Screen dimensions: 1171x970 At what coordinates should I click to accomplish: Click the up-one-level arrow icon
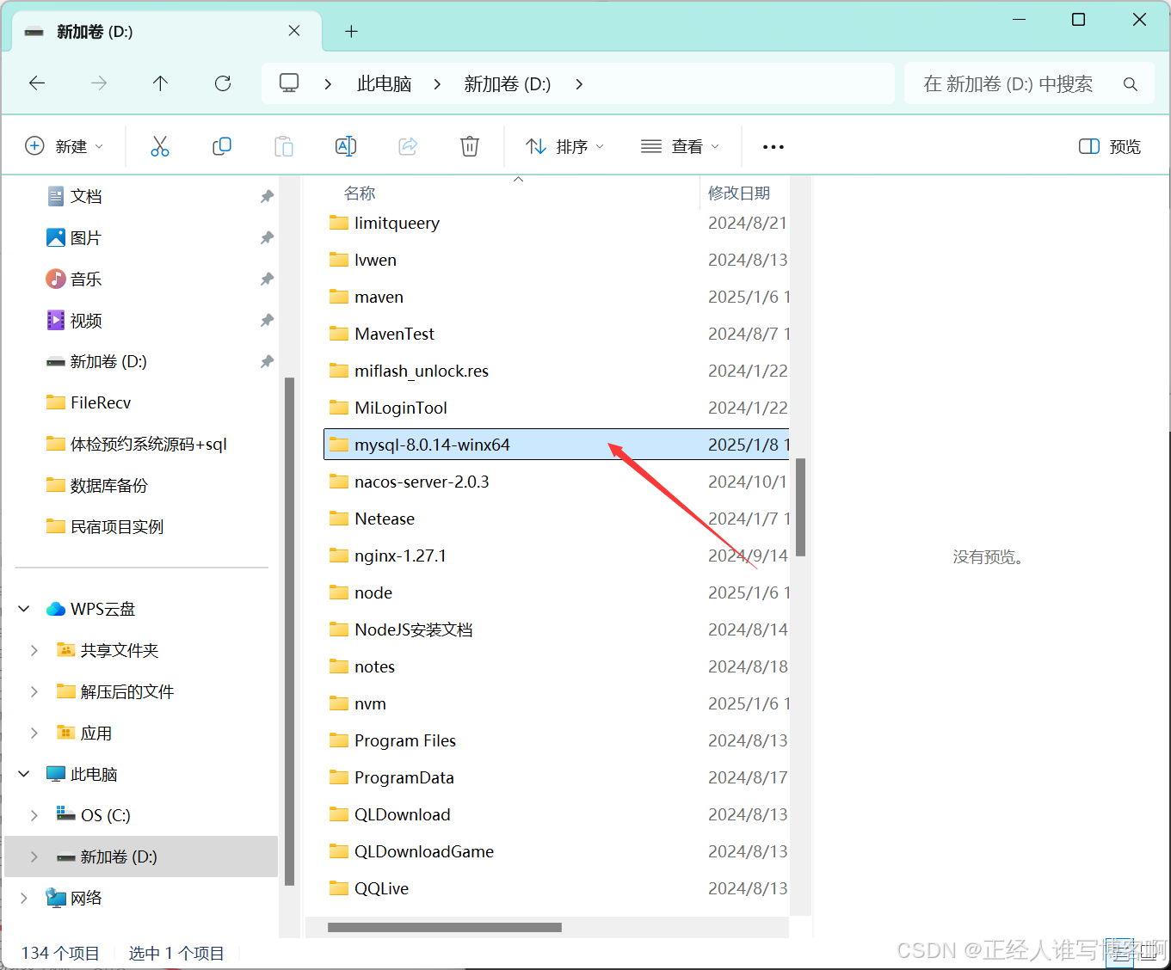(x=160, y=83)
